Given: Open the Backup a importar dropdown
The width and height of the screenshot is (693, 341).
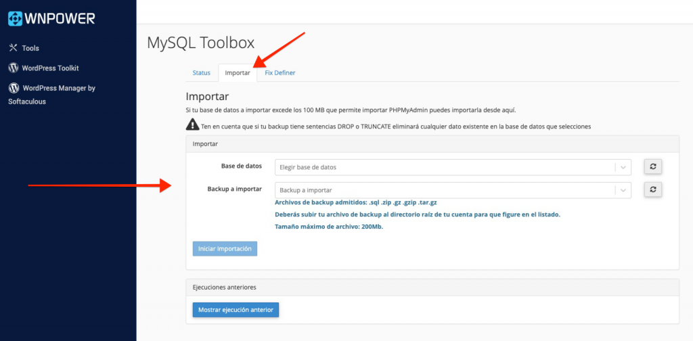Looking at the screenshot, I should [x=453, y=190].
